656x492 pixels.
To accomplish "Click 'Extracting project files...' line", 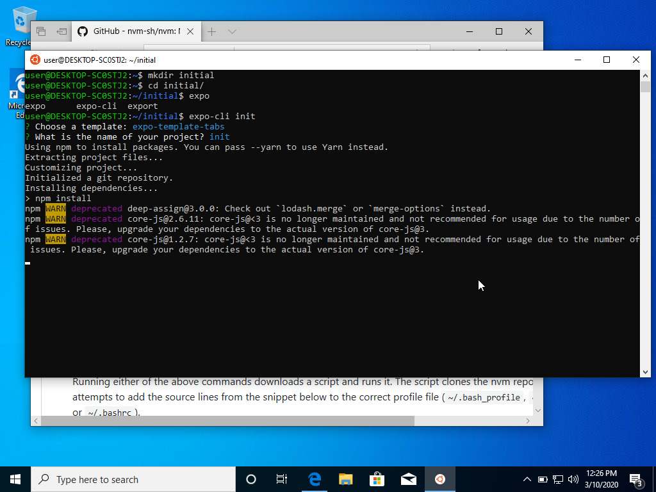I will (94, 158).
